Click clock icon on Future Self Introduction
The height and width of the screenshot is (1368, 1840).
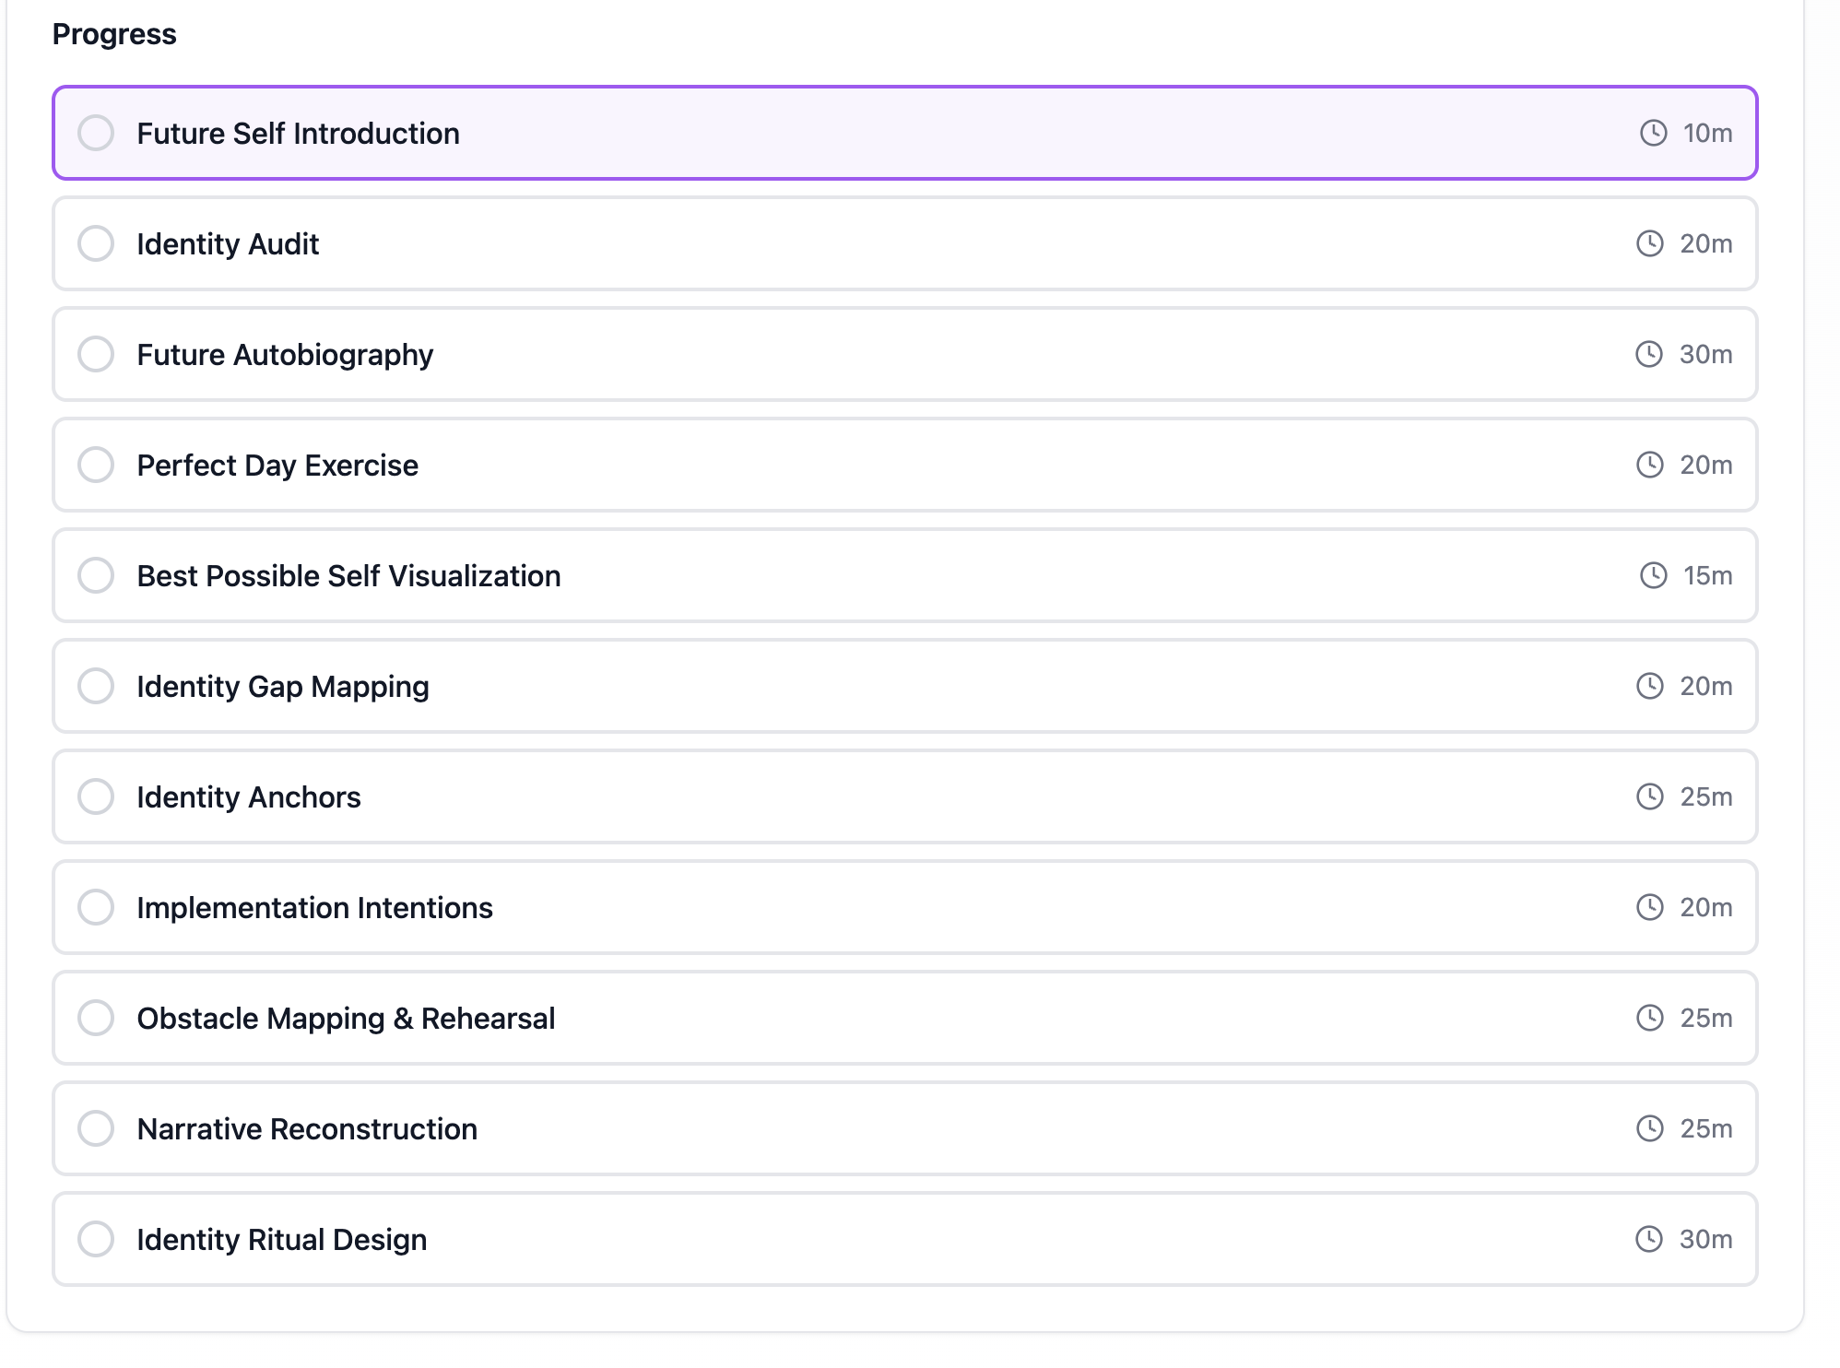tap(1653, 133)
